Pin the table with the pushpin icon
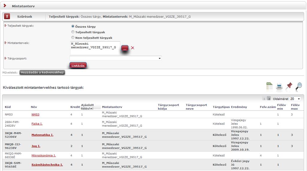 click(289, 86)
